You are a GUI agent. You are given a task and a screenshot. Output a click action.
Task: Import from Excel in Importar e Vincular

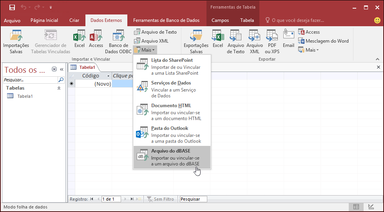[79, 39]
